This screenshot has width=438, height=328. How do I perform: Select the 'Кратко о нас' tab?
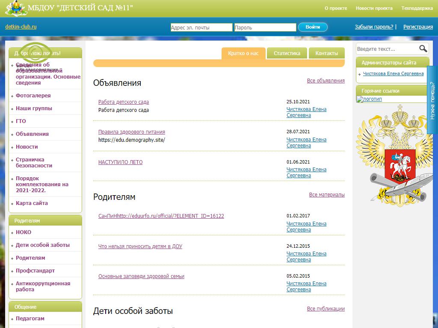(x=243, y=53)
